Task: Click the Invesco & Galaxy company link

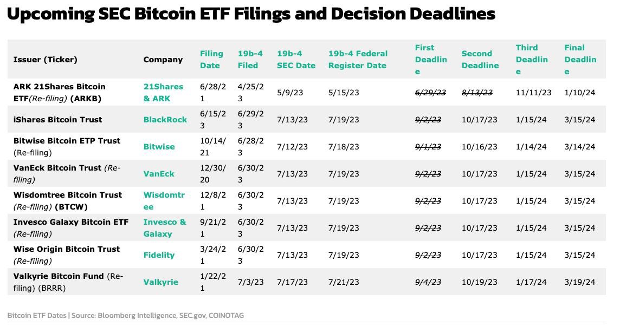Action: [164, 228]
